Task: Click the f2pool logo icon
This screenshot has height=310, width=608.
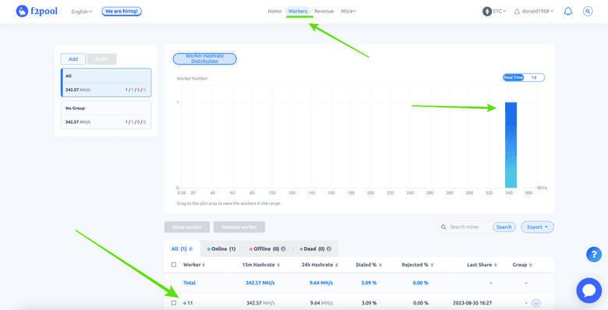Action: 22,11
